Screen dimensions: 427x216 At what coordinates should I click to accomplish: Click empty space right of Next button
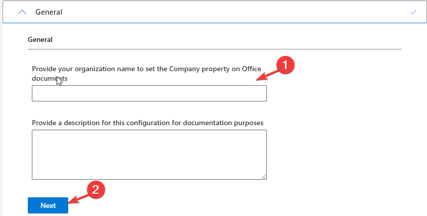click(x=191, y=205)
